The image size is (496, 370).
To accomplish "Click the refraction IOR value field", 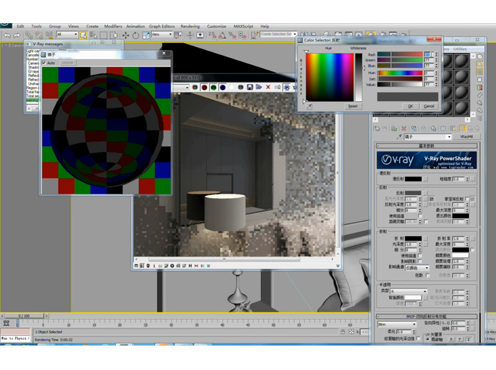I will tap(458, 239).
